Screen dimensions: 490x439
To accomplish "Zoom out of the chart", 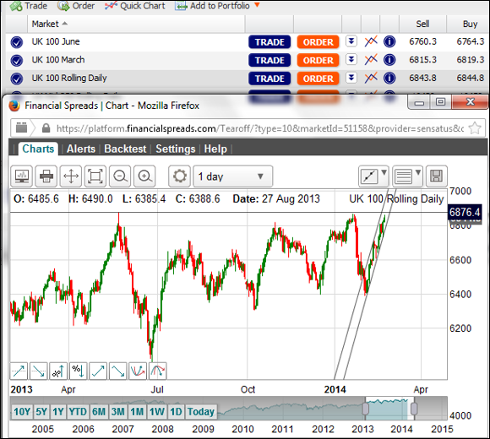I will pos(120,176).
